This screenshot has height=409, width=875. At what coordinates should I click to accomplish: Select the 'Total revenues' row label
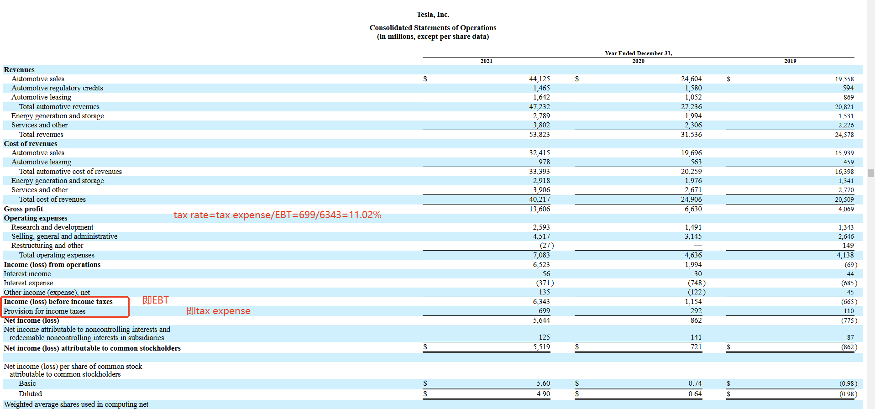41,135
